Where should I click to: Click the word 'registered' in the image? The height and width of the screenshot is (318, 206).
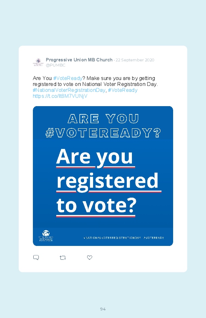tap(108, 181)
